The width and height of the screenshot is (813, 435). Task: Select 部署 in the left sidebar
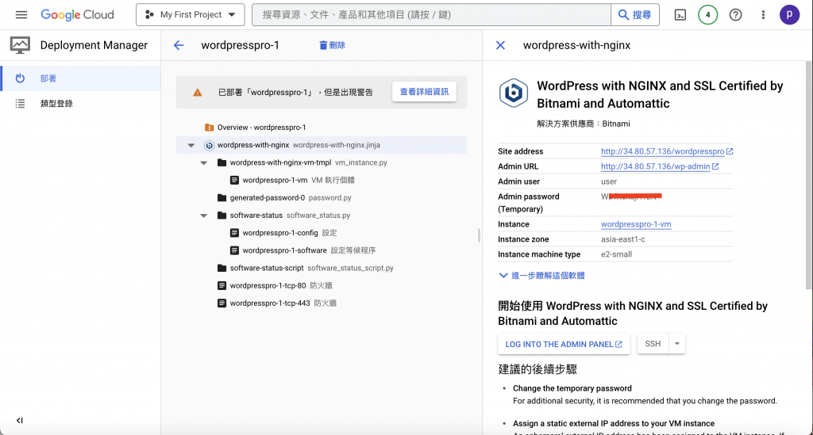80,78
